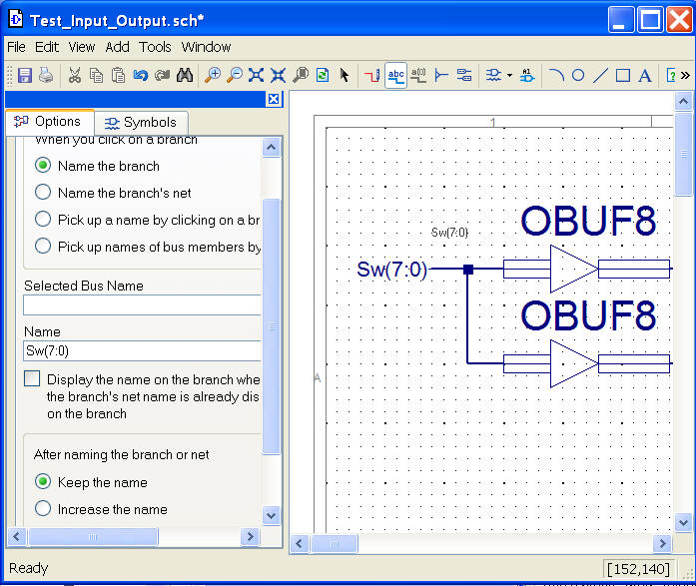Open the Window menu
This screenshot has width=696, height=586.
[x=206, y=47]
